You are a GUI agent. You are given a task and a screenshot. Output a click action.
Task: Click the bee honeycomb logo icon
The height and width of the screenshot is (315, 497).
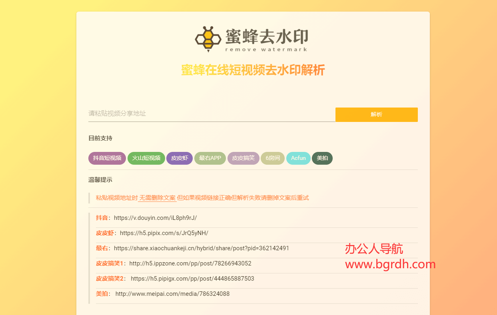point(208,39)
